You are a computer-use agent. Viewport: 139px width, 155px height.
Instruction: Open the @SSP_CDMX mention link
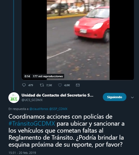58,109
